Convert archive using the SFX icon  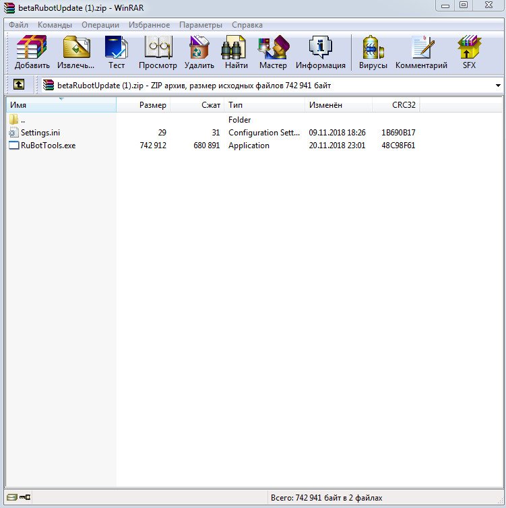coord(469,53)
